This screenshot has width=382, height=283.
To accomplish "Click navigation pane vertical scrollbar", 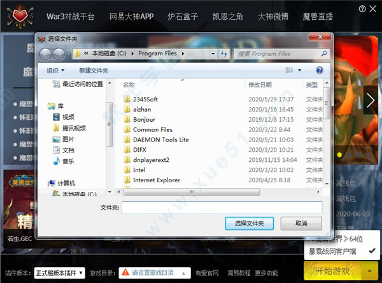I will pyautogui.click(x=110, y=124).
